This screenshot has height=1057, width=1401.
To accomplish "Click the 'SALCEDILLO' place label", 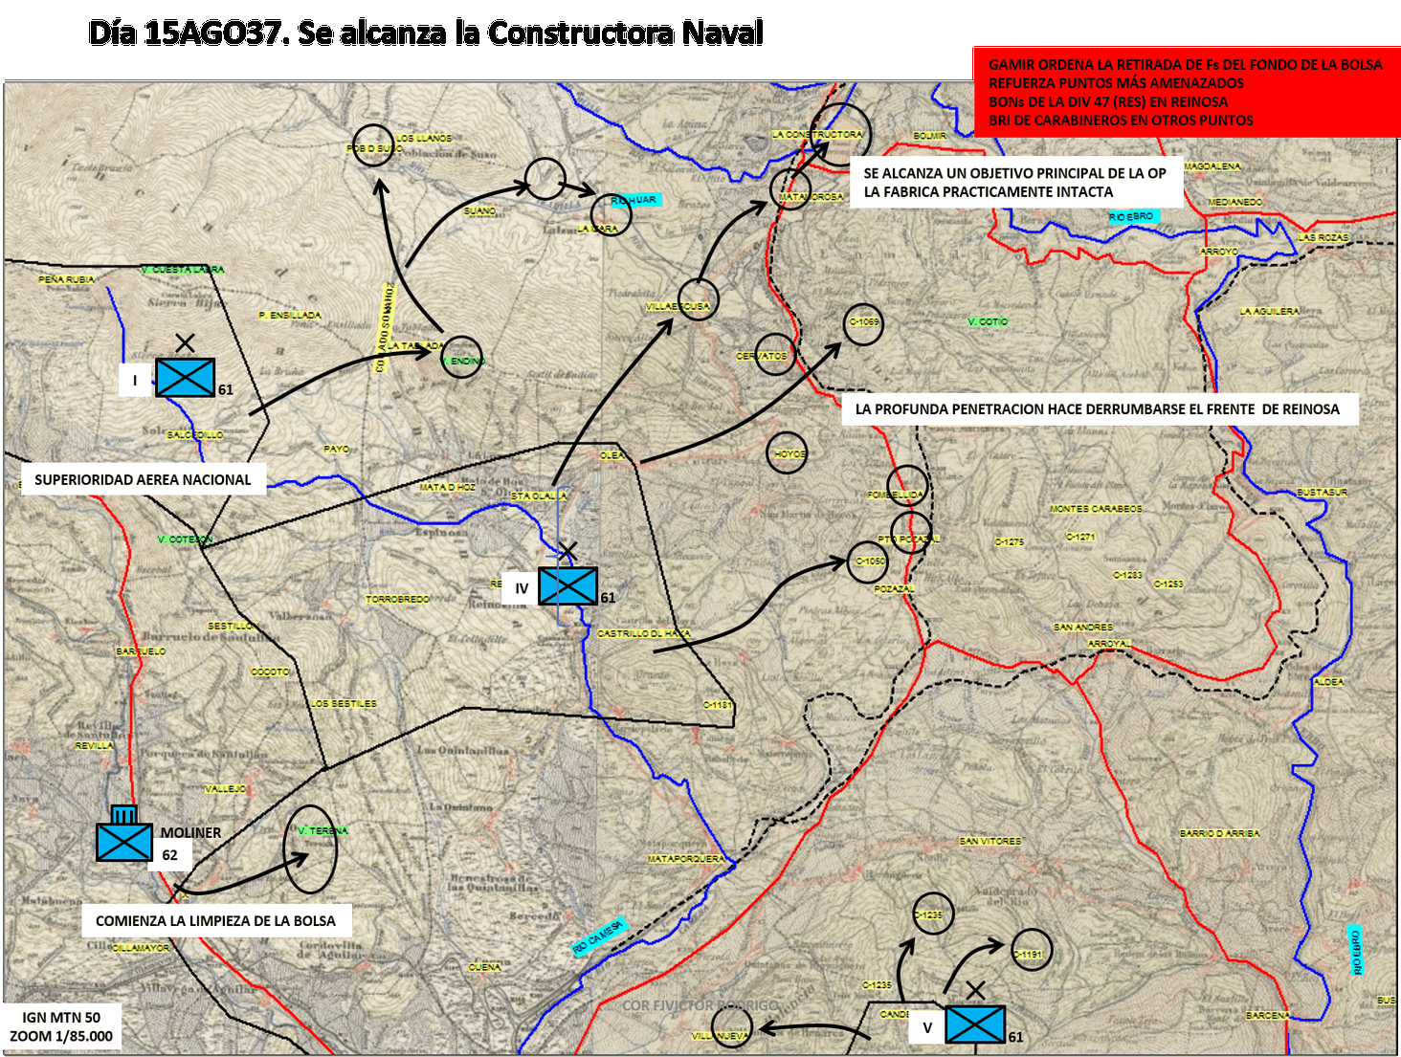I will [195, 434].
